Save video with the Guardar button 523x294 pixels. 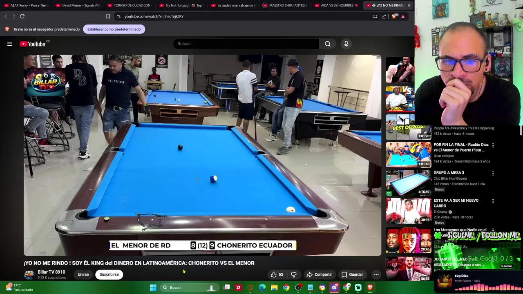click(352, 274)
